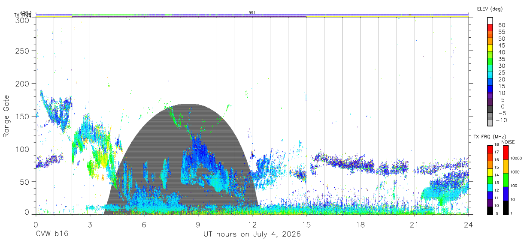Click the 45 label on ELEV scale

[501, 45]
